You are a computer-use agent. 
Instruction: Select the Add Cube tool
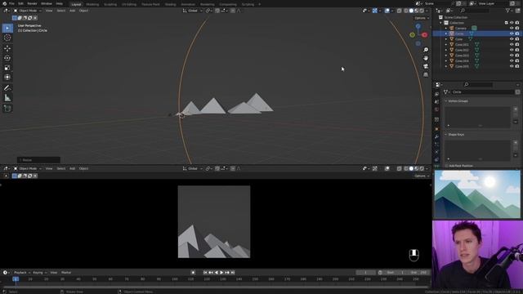coord(7,109)
